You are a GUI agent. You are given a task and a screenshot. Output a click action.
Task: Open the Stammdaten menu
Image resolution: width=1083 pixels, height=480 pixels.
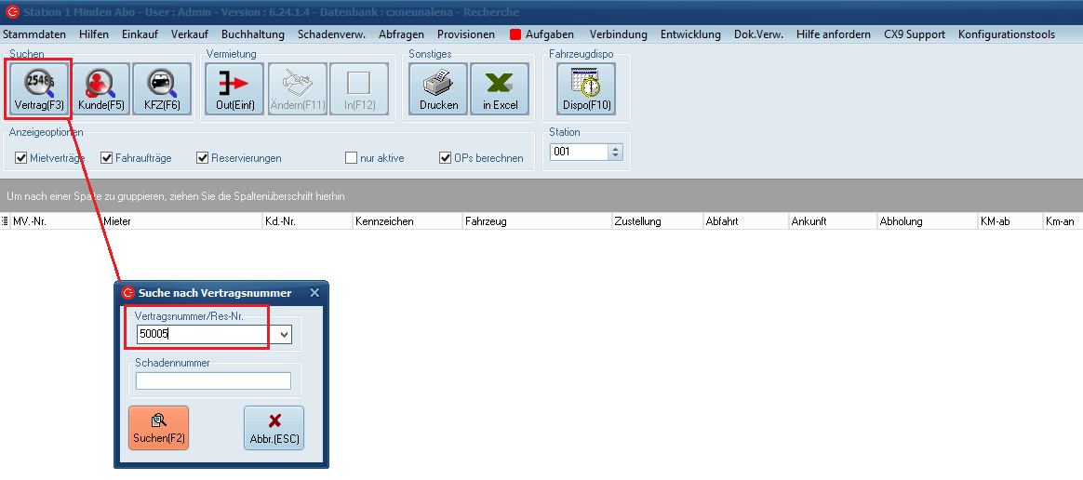click(34, 34)
